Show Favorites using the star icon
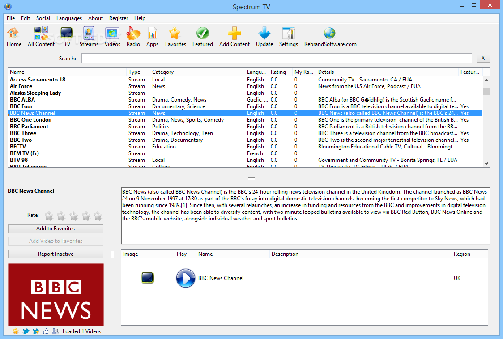The image size is (503, 339). click(x=175, y=34)
